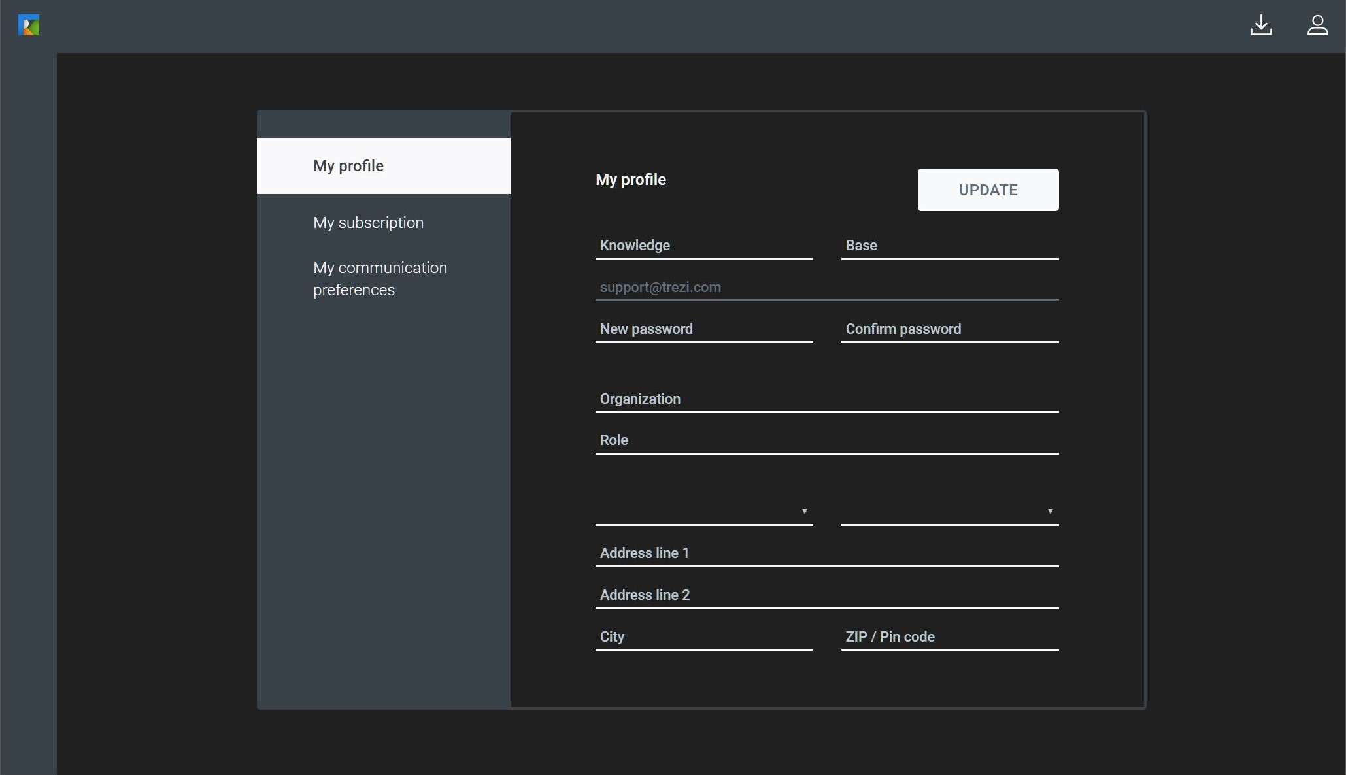
Task: Open My communication preferences tab
Action: click(380, 279)
